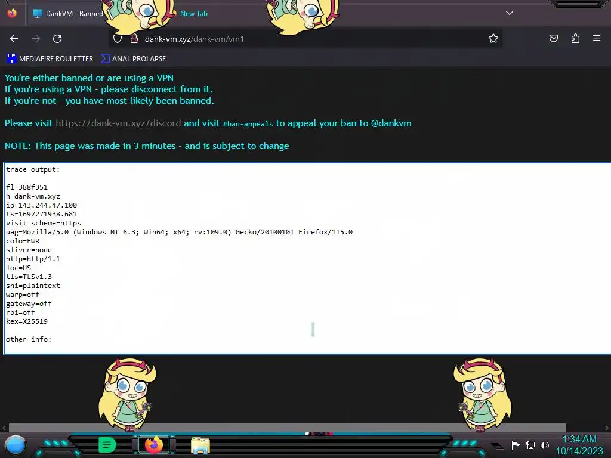
Task: Open File Explorer from the taskbar
Action: [200, 445]
